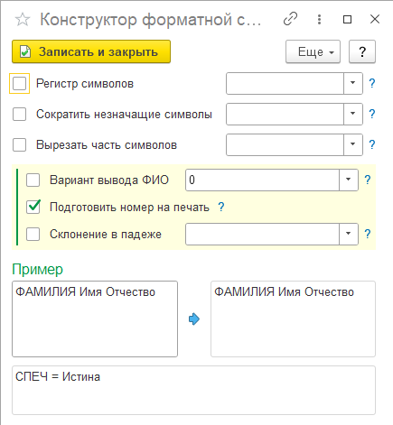393x425 pixels.
Task: Show help for Вариант вывода ФИО
Action: tap(368, 180)
